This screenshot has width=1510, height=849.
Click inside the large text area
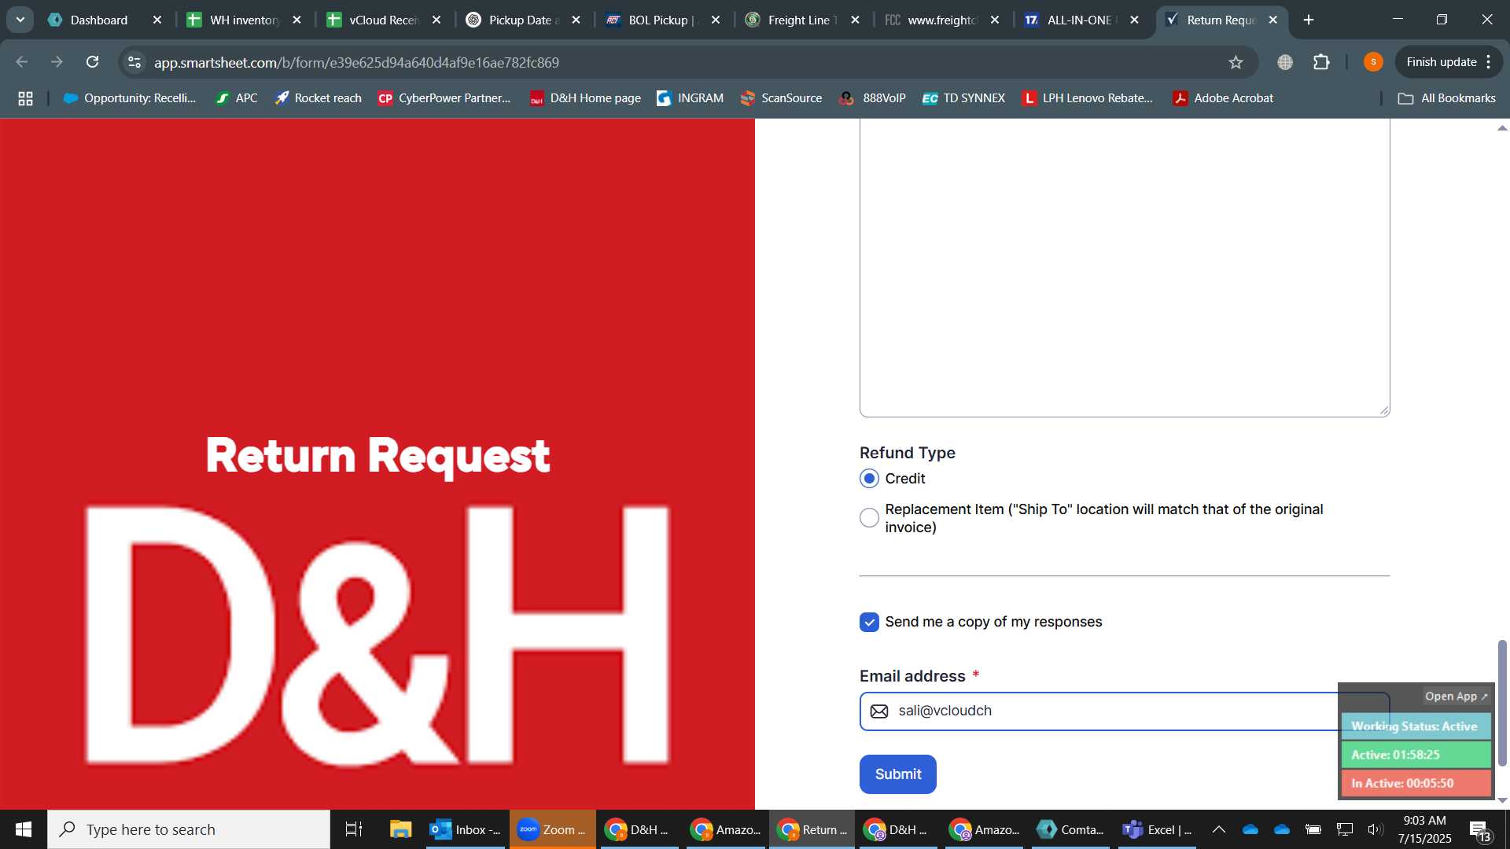pyautogui.click(x=1124, y=267)
